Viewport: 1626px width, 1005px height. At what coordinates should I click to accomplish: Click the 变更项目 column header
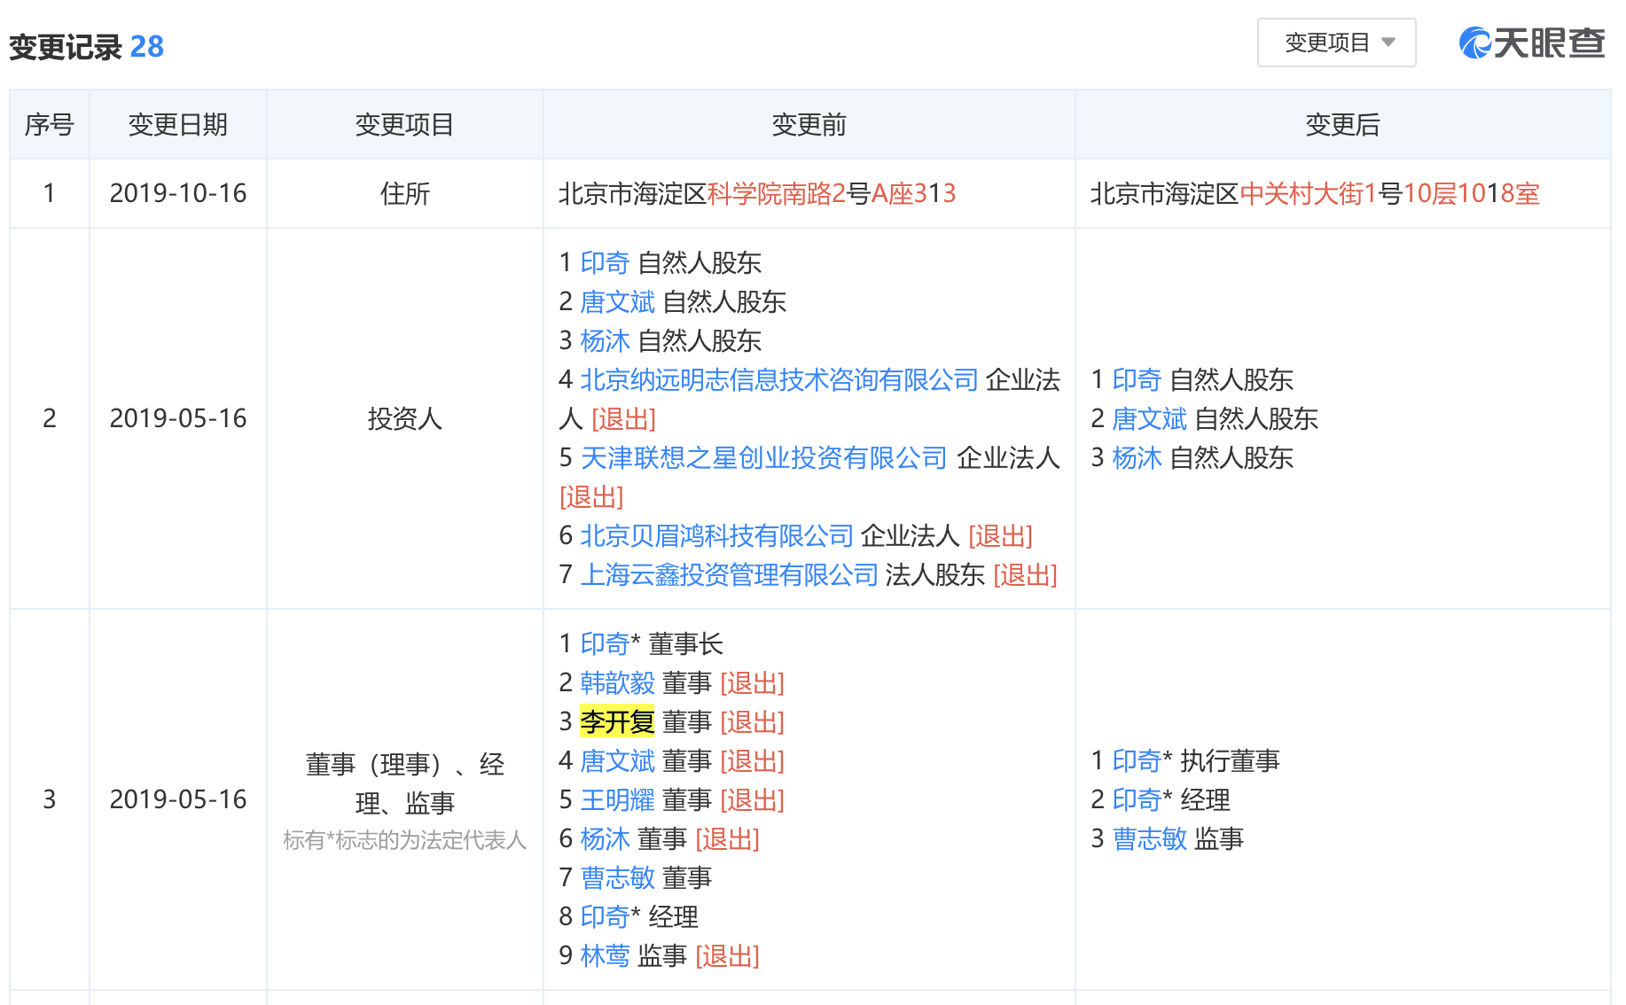point(404,125)
